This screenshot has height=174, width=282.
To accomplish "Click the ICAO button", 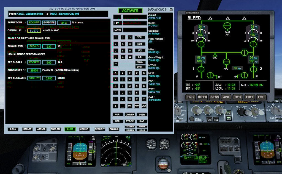I will (142, 121).
